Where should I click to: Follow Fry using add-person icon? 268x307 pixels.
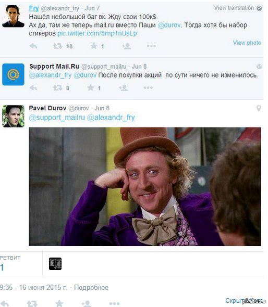(x=127, y=46)
